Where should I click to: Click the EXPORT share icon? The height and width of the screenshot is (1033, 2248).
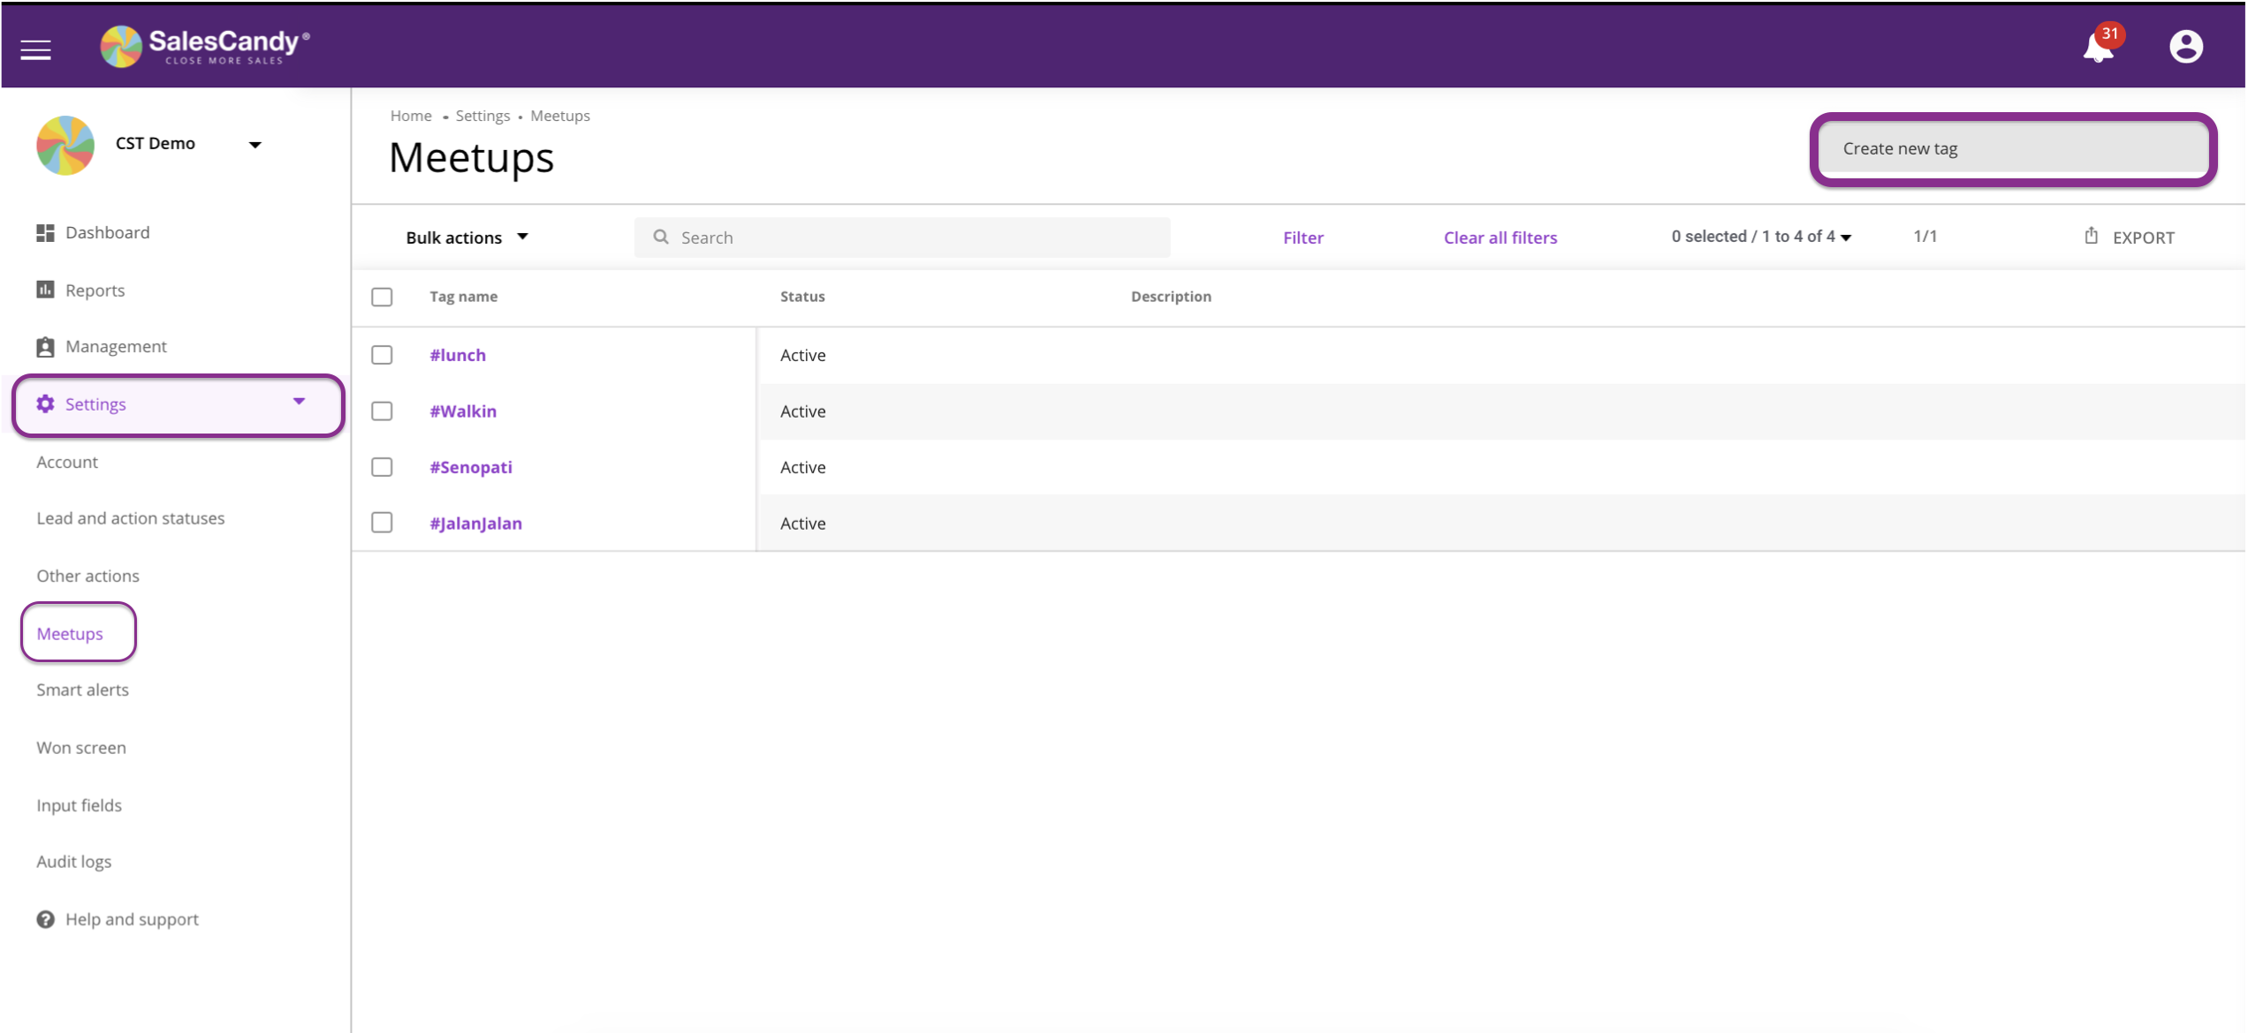click(x=2091, y=236)
